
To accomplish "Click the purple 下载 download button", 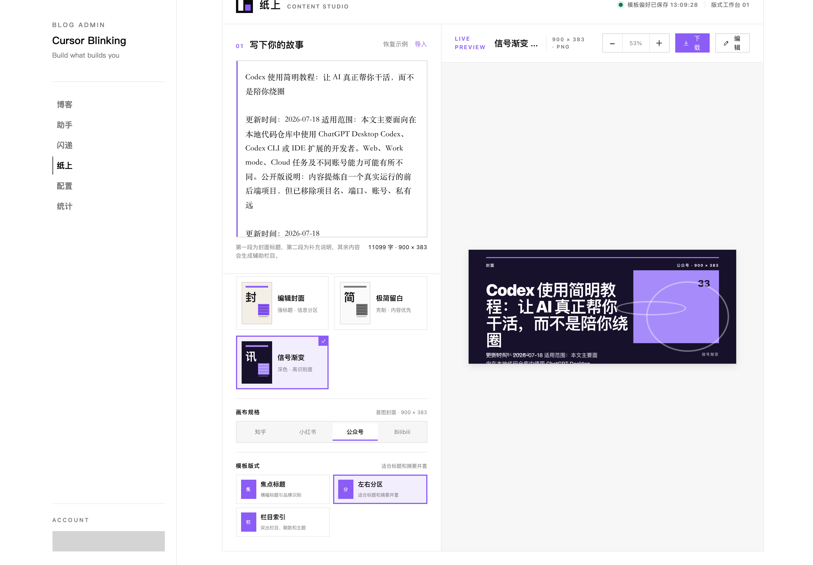I will [x=692, y=43].
